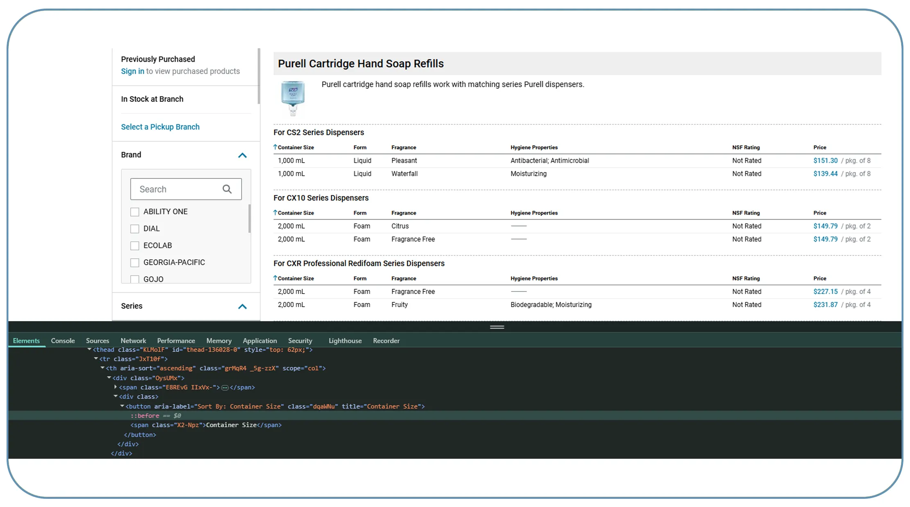Check the GEORGIA-PACIFIC brand checkbox
Image resolution: width=910 pixels, height=507 pixels.
pos(135,262)
